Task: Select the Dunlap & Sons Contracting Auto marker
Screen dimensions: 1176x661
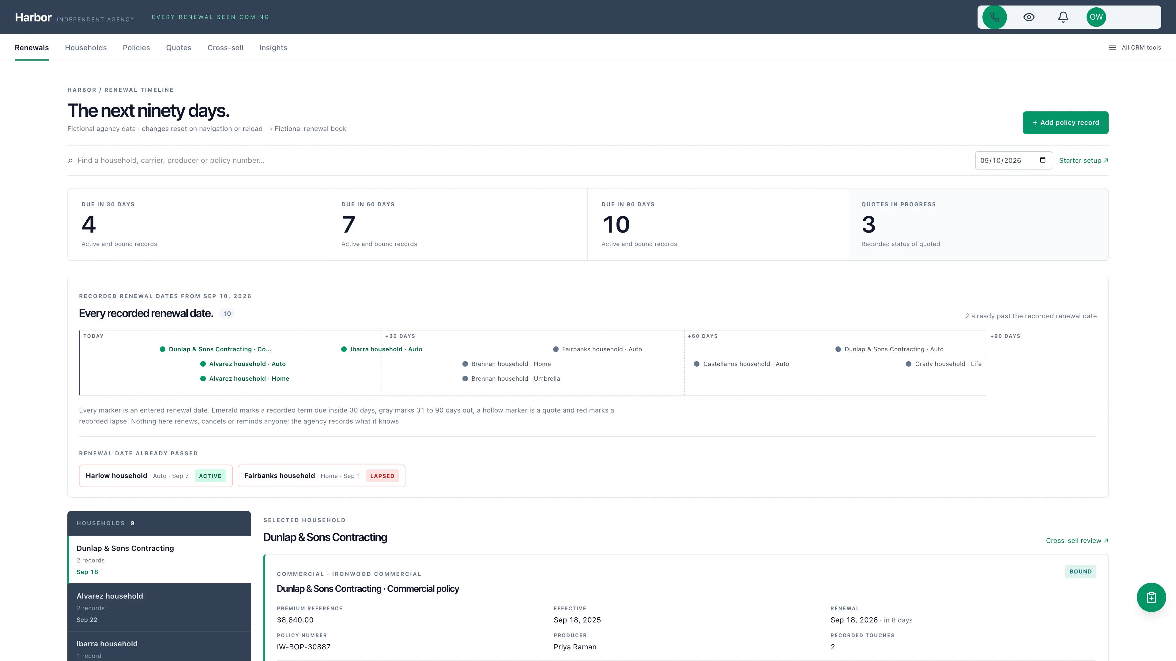Action: click(x=889, y=349)
